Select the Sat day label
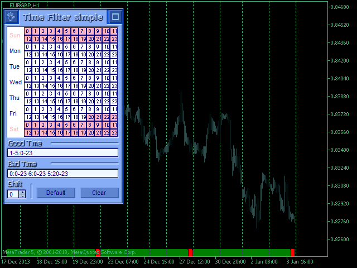This screenshot has height=268, width=357. click(x=14, y=129)
